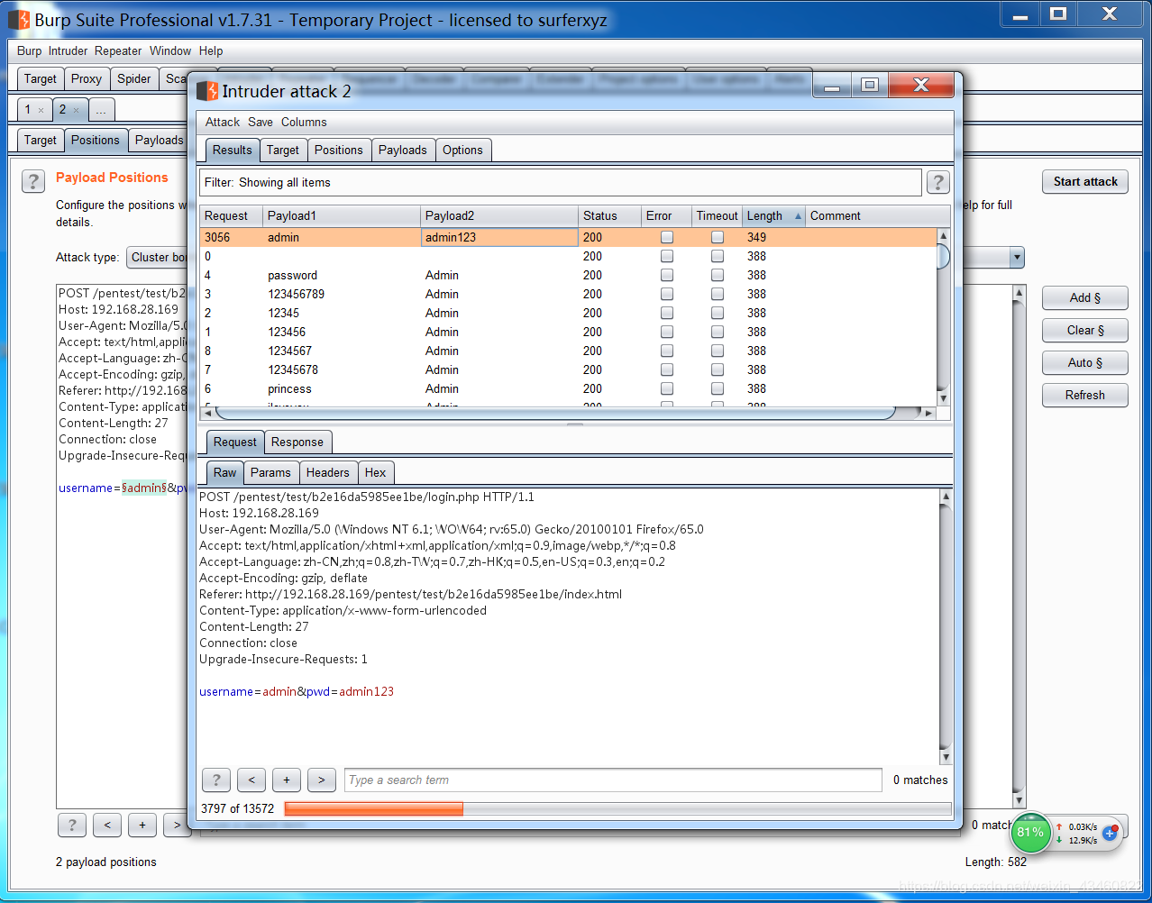Open the Attack type dropdown arrow

pyautogui.click(x=1017, y=258)
